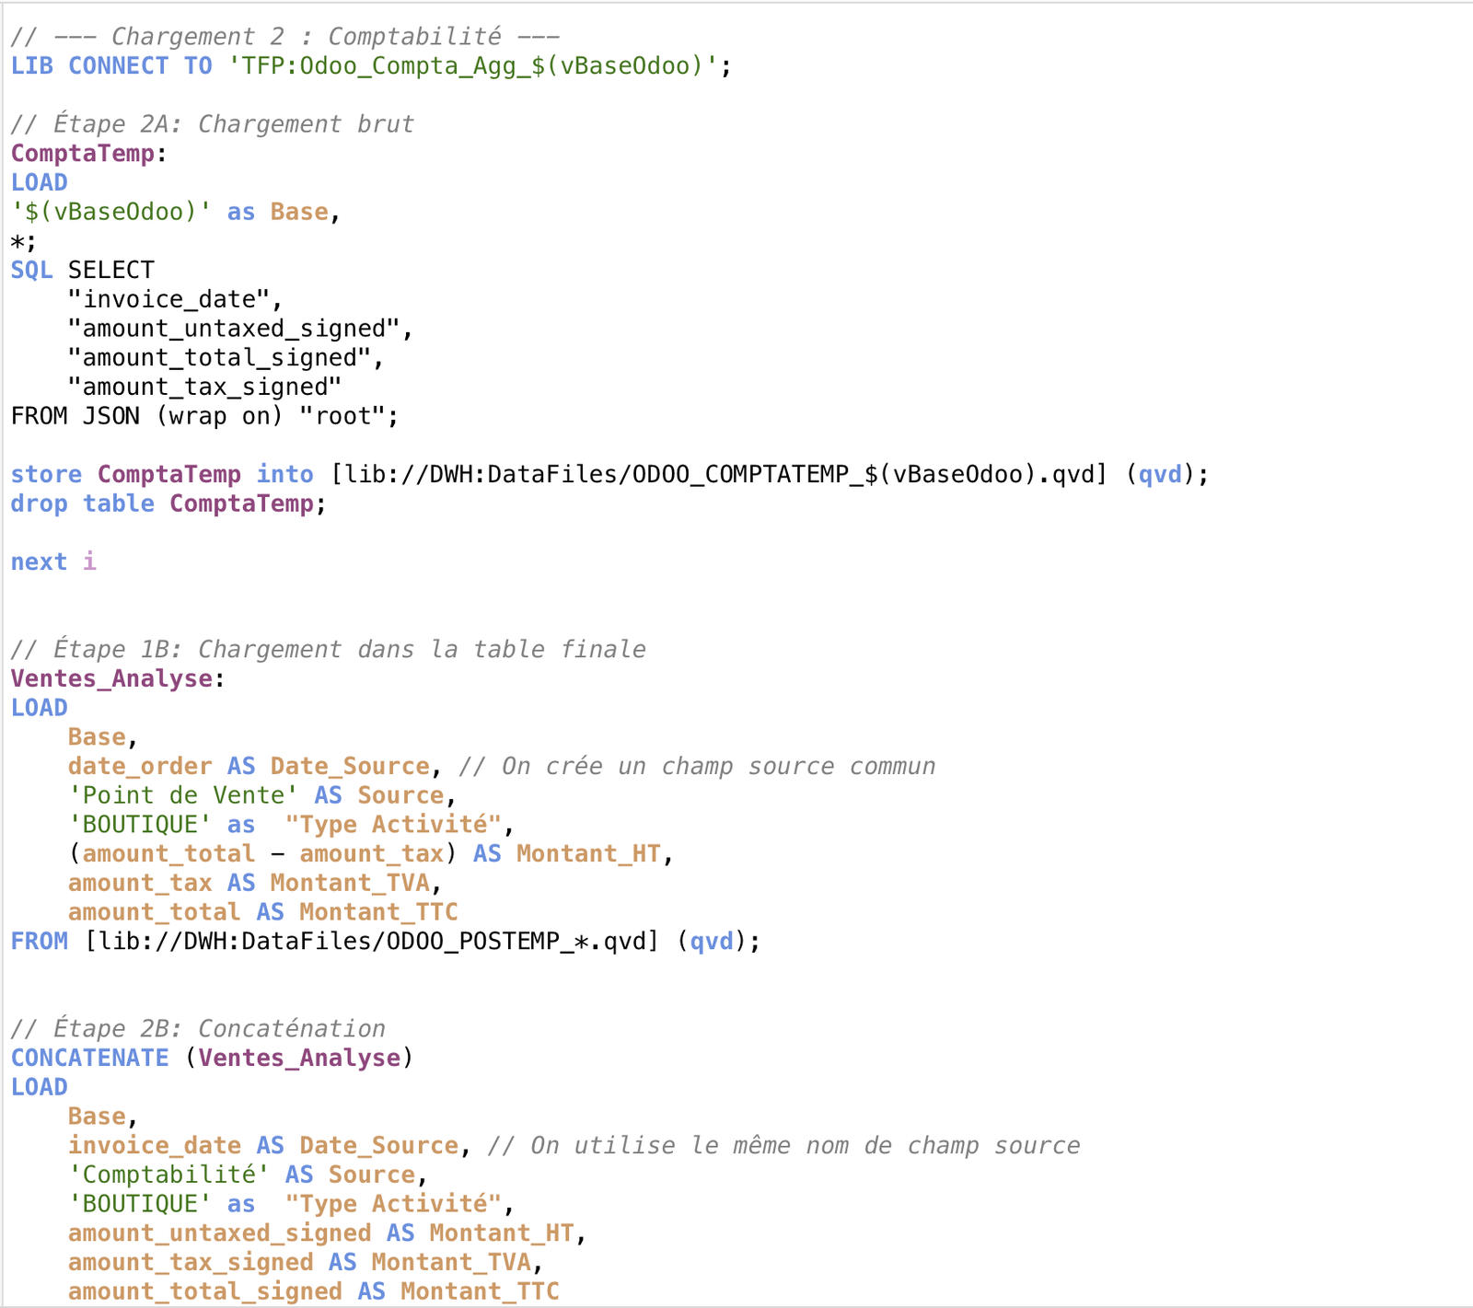Click the 'drop table ComptaTemp' line

point(168,504)
